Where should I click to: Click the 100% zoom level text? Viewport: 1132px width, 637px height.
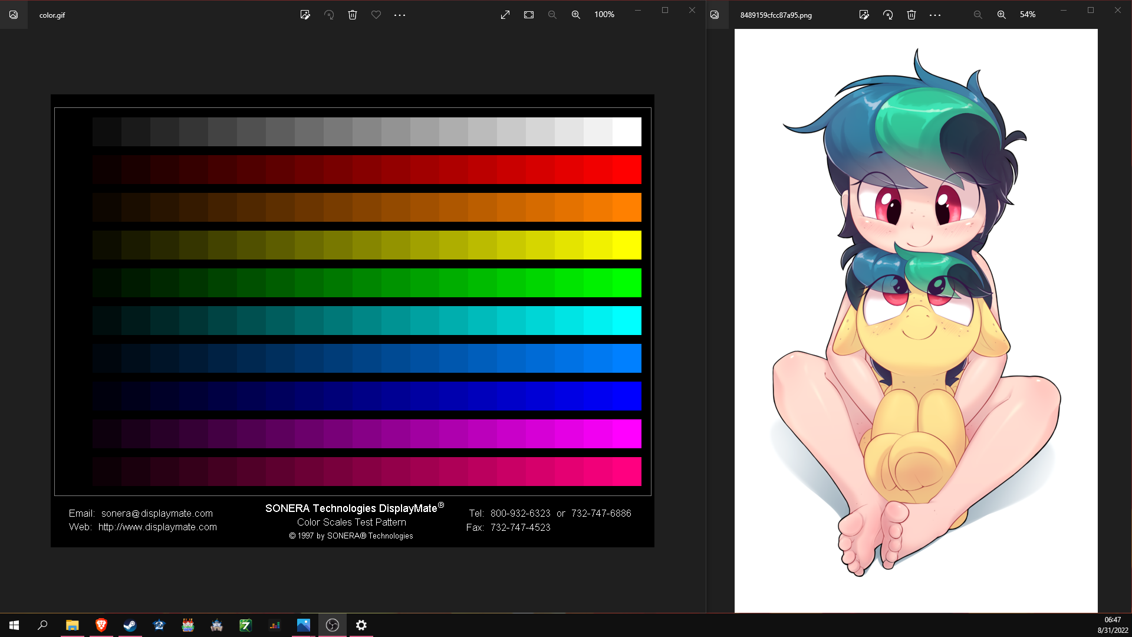[x=604, y=15]
